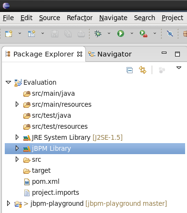Select the src/main/java source folder
Image resolution: width=187 pixels, height=213 pixels.
53,93
